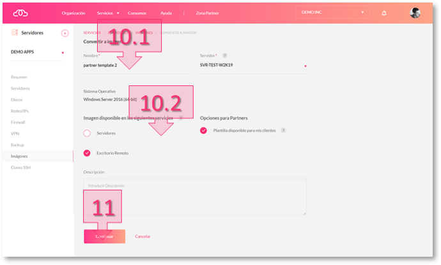Viewport: 441px width, 265px height.
Task: Go to Firewall in the sidebar
Action: (x=18, y=122)
